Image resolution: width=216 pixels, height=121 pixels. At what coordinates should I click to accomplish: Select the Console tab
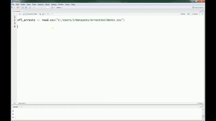(x=15, y=107)
